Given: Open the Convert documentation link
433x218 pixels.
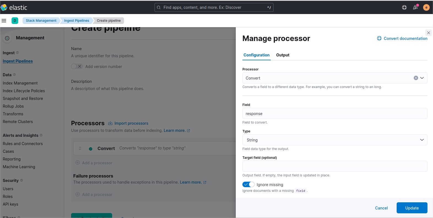Looking at the screenshot, I should tap(405, 39).
